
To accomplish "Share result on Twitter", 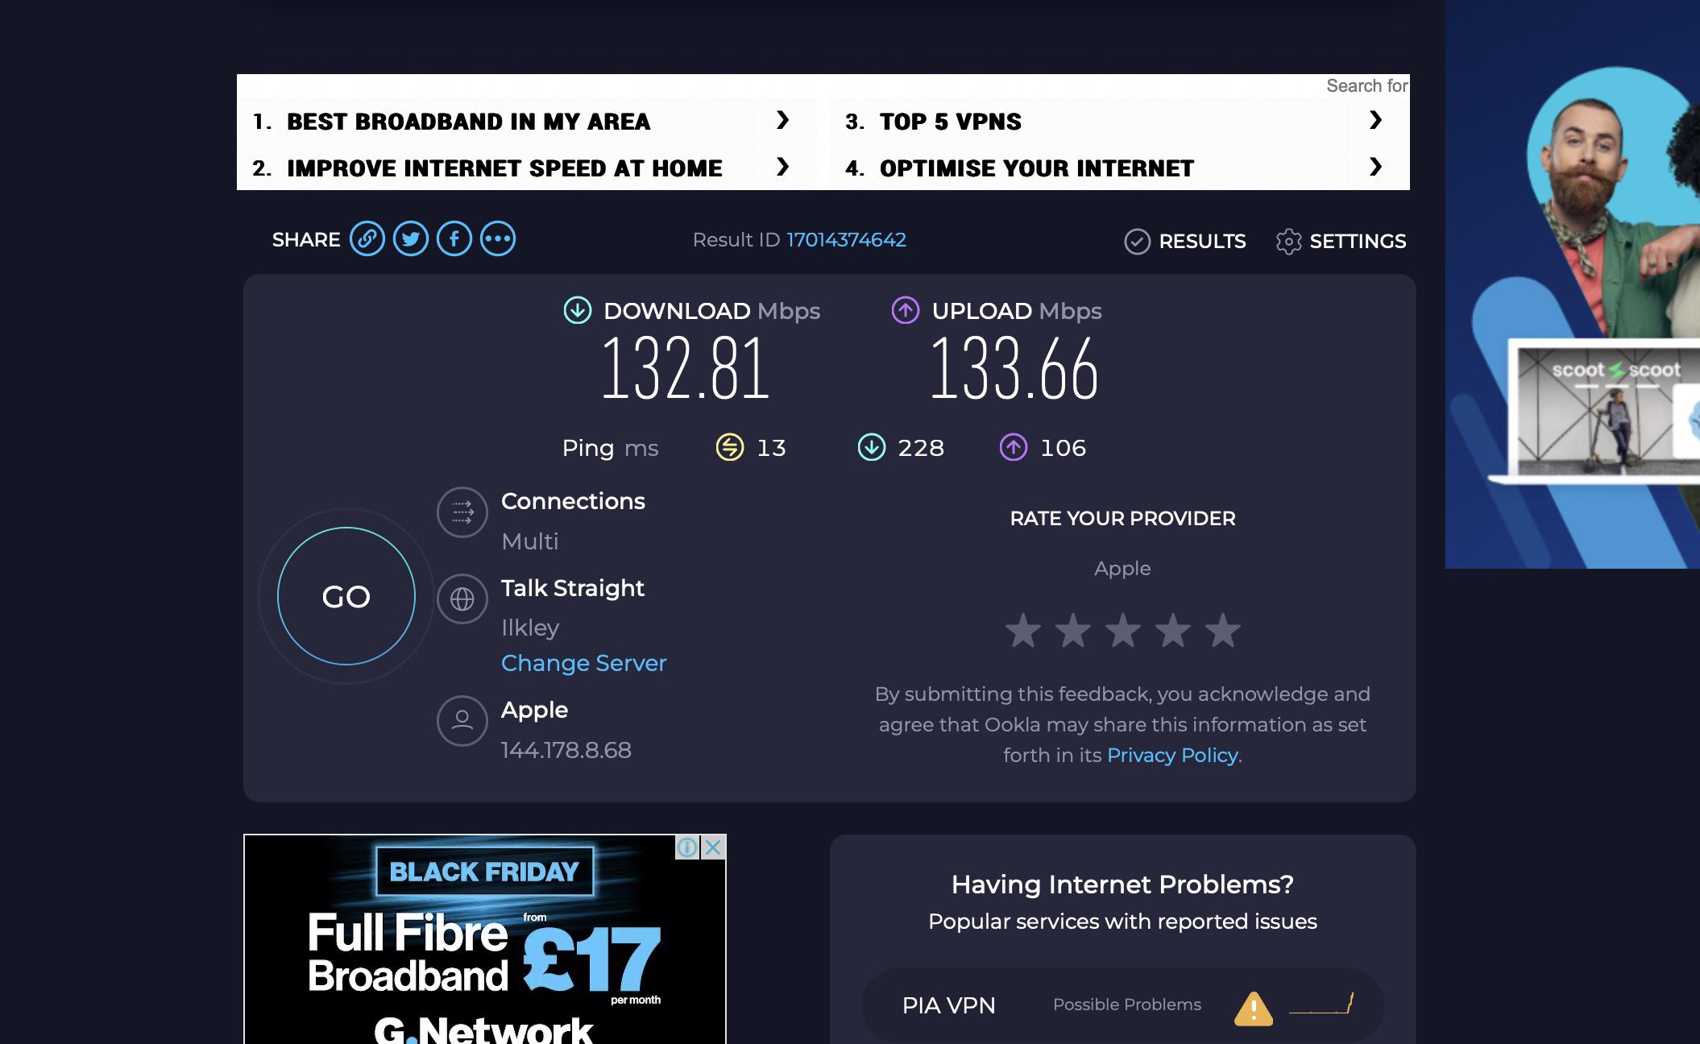I will click(411, 239).
